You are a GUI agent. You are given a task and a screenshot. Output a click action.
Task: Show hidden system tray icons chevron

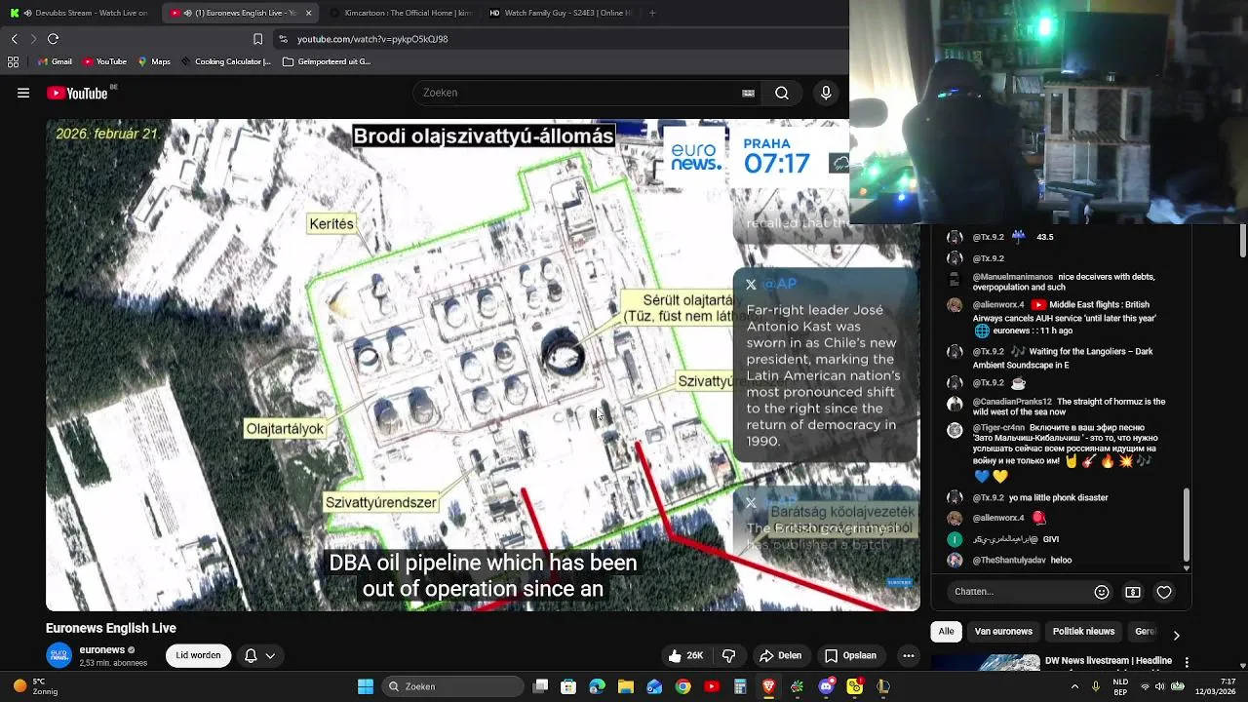1075,686
